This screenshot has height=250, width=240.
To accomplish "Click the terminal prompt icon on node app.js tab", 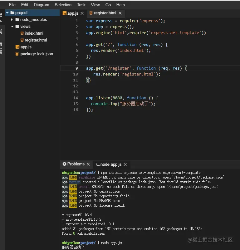I will tap(97, 164).
